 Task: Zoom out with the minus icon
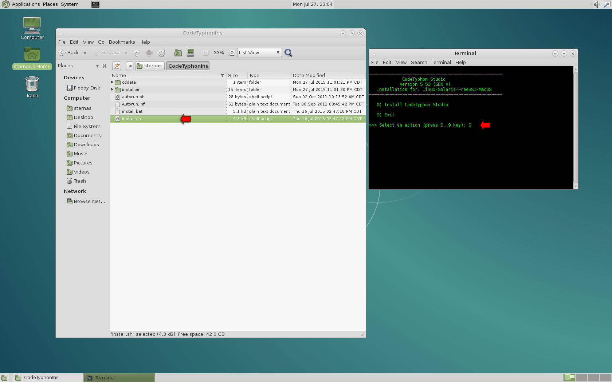pyautogui.click(x=205, y=53)
